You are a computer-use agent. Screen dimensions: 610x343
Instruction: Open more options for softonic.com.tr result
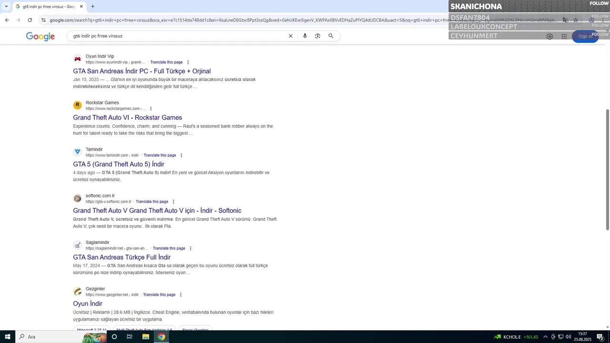pos(173,202)
